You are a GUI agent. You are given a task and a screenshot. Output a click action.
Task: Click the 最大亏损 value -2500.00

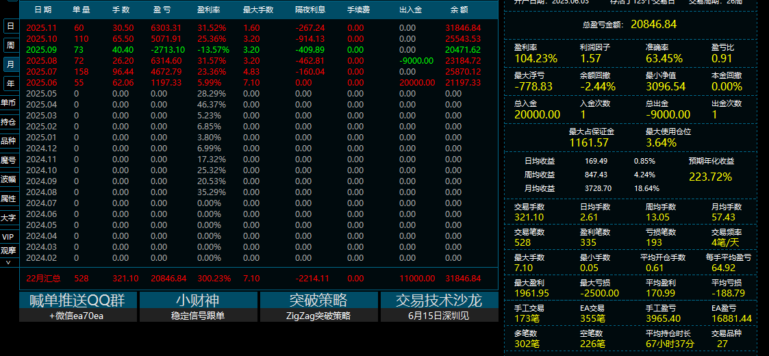click(599, 293)
